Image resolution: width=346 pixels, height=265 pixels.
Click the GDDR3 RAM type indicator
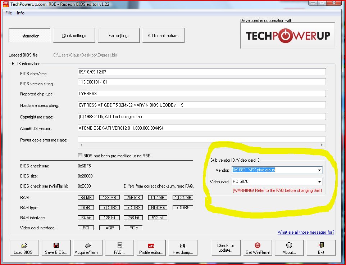tap(133, 208)
